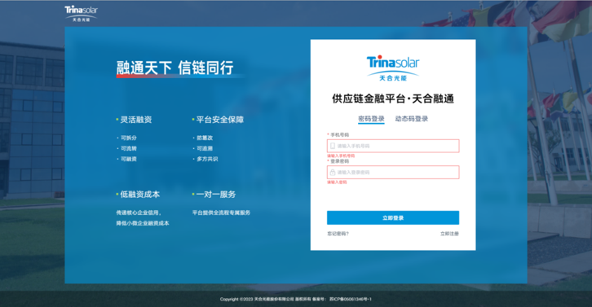592x307 pixels.
Task: Click the 低融资成本 feature heading
Action: [x=139, y=195]
